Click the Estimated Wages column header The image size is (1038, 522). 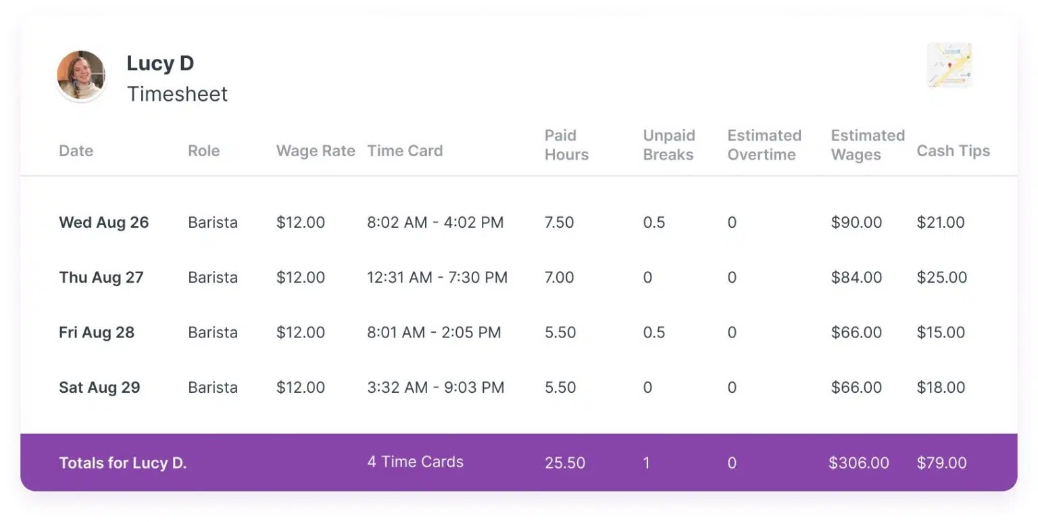pos(867,145)
